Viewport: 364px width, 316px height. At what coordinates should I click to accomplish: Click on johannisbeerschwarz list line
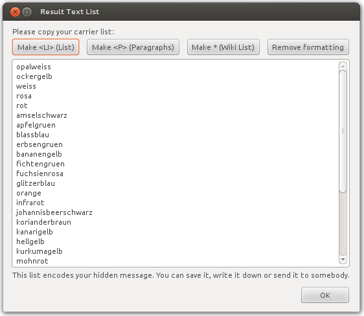[x=54, y=212]
